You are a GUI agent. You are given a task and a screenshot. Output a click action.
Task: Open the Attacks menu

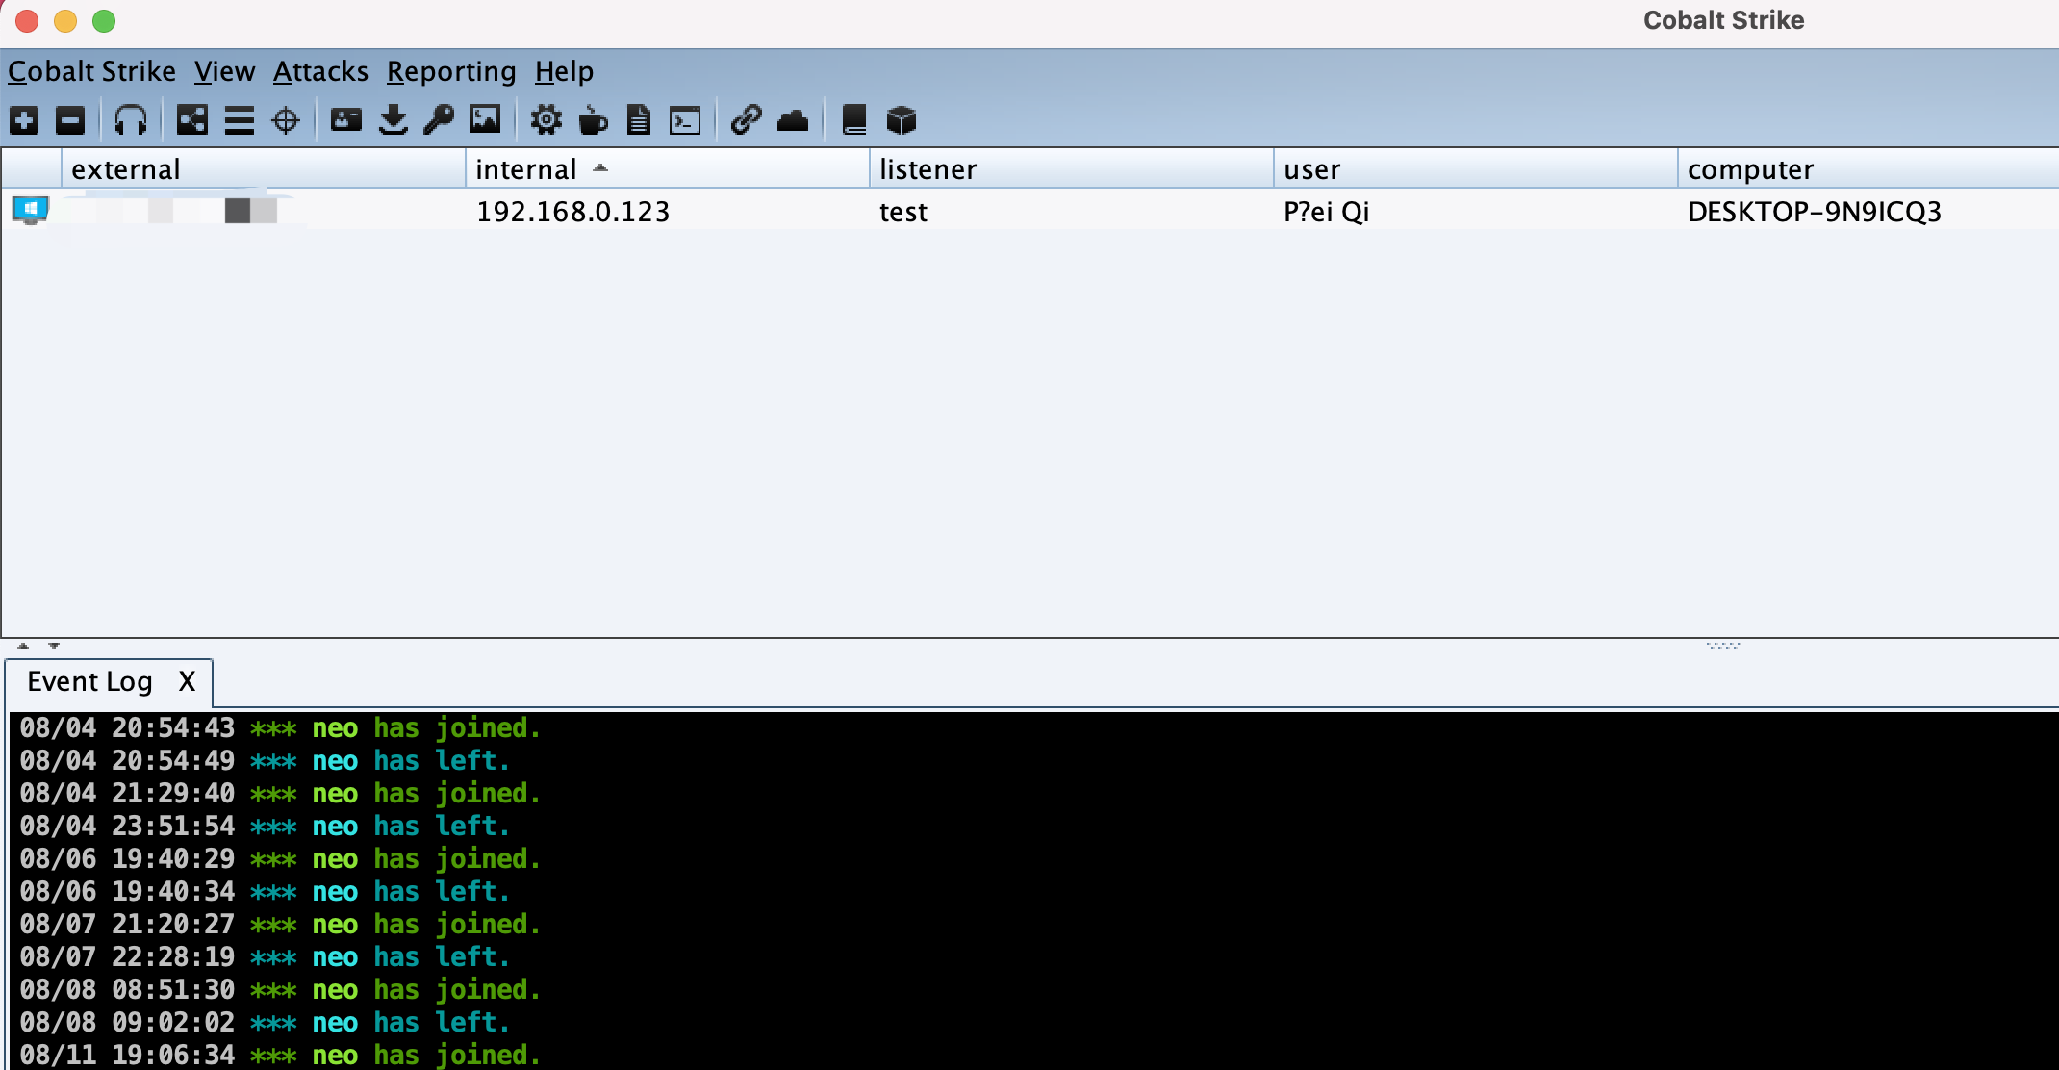[320, 71]
